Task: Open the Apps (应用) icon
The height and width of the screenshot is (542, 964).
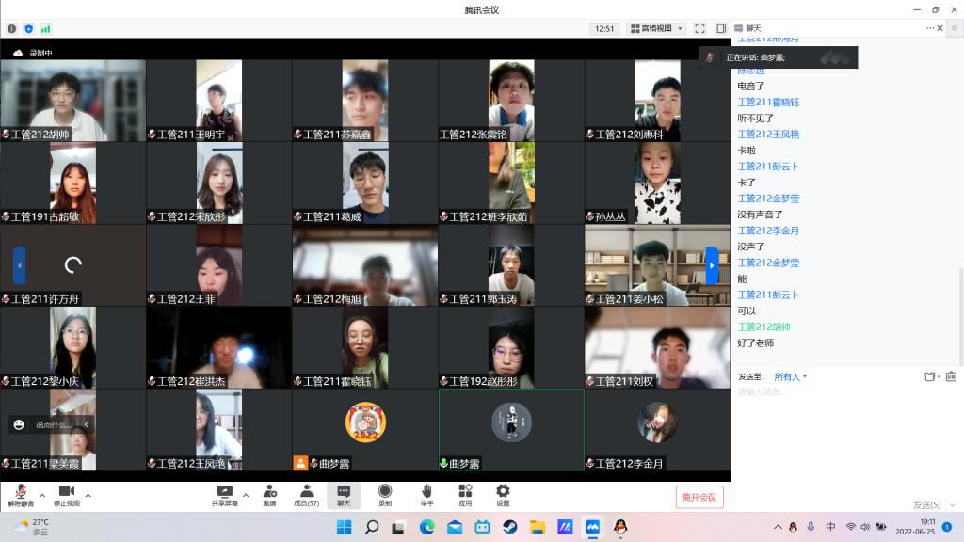Action: tap(465, 495)
